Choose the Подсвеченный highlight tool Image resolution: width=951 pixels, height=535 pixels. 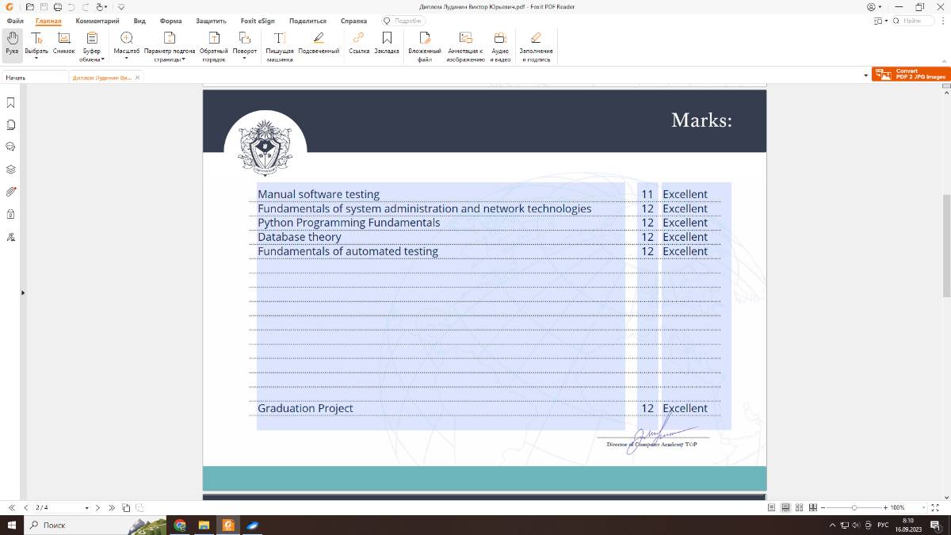pos(319,44)
